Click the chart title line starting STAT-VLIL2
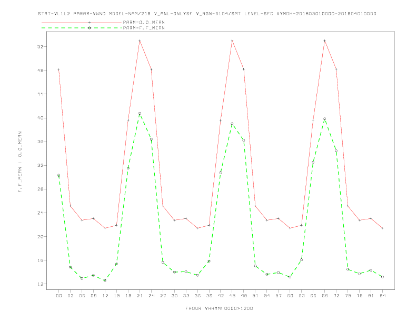 pyautogui.click(x=207, y=14)
